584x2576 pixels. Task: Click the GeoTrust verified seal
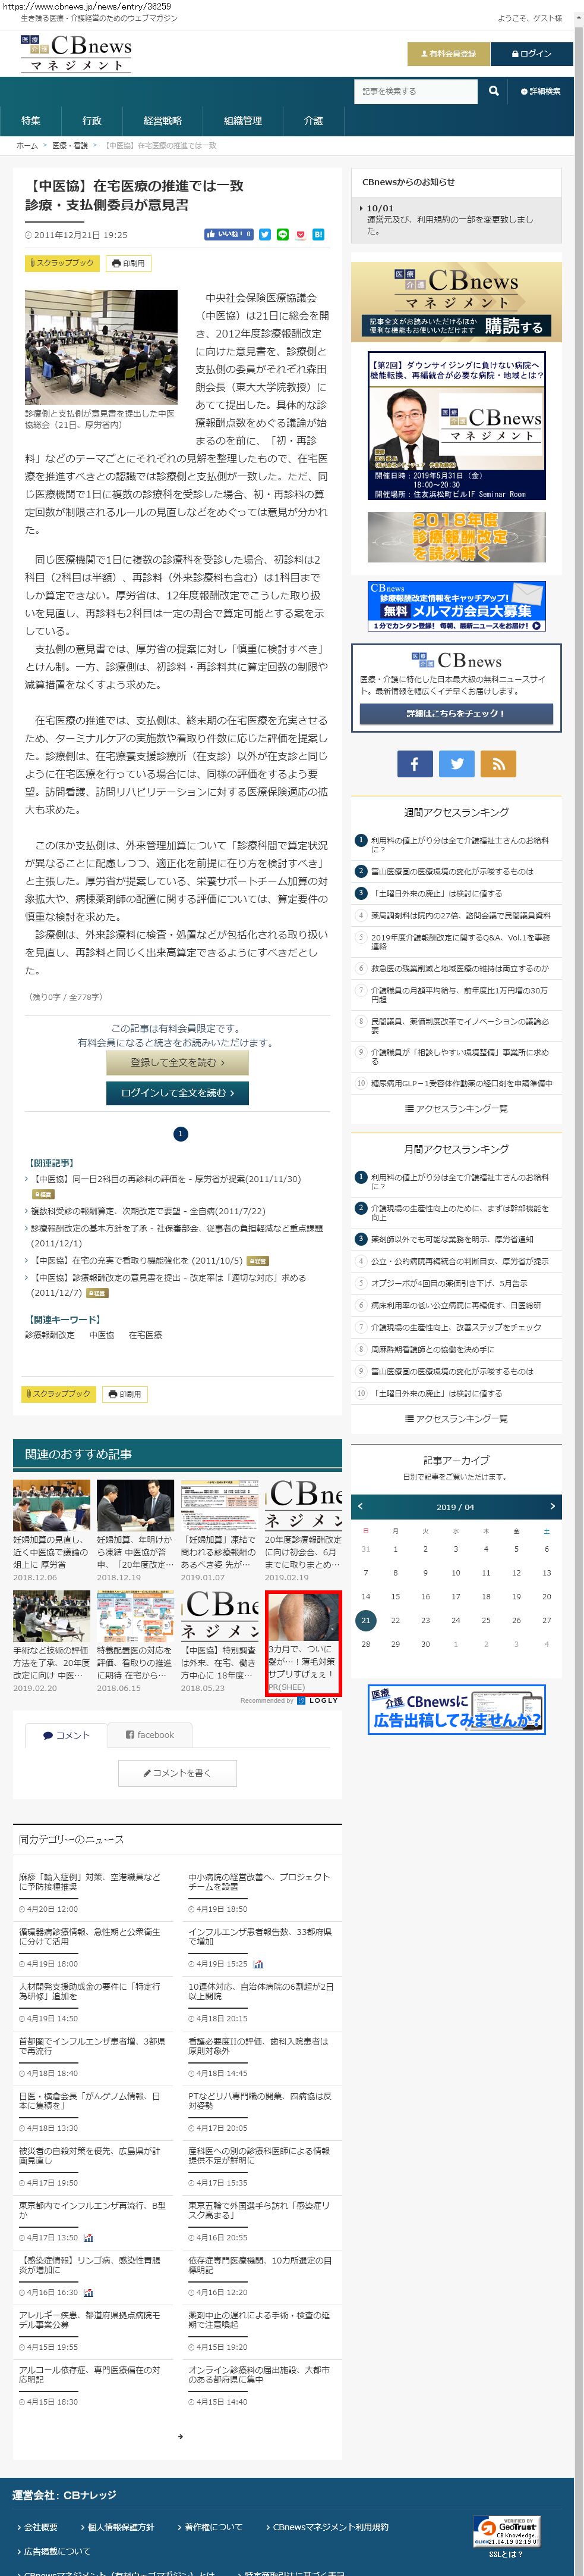coord(506,2523)
